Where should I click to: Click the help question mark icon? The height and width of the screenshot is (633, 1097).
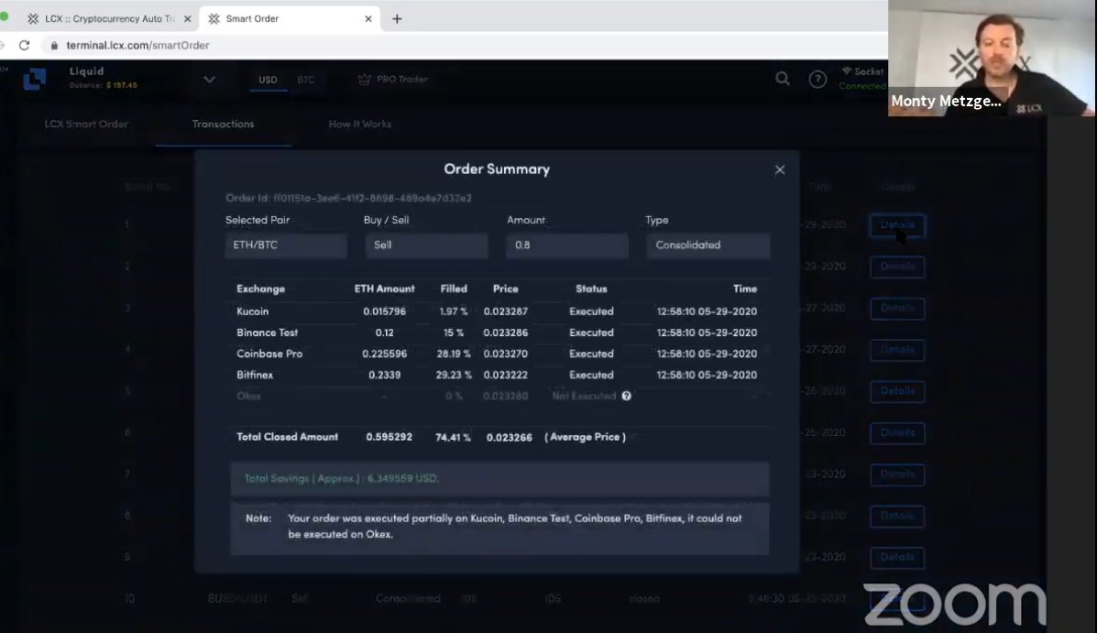tap(817, 79)
